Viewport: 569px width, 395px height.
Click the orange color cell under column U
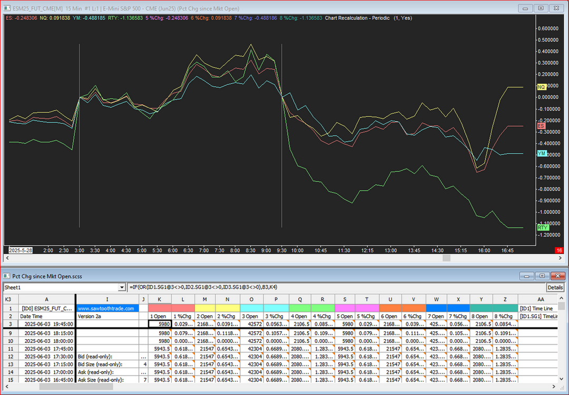click(x=390, y=308)
